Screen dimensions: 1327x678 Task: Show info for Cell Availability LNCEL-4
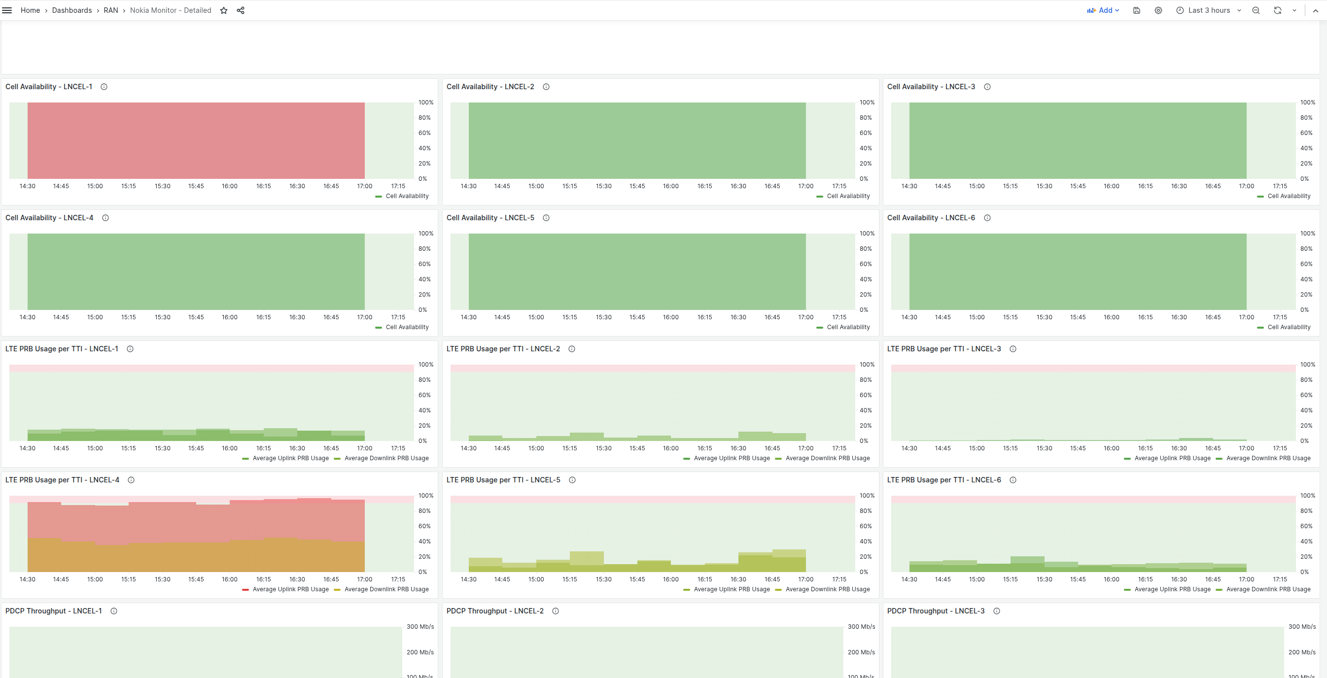point(105,218)
